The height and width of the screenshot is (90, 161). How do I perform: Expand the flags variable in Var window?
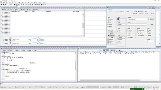click(x=79, y=53)
